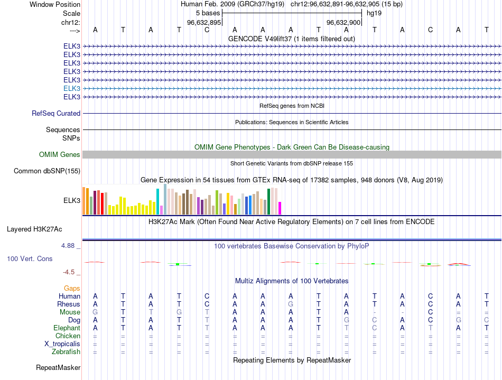The width and height of the screenshot is (502, 380).
Task: Select the Rhesus alignment row label
Action: click(69, 304)
